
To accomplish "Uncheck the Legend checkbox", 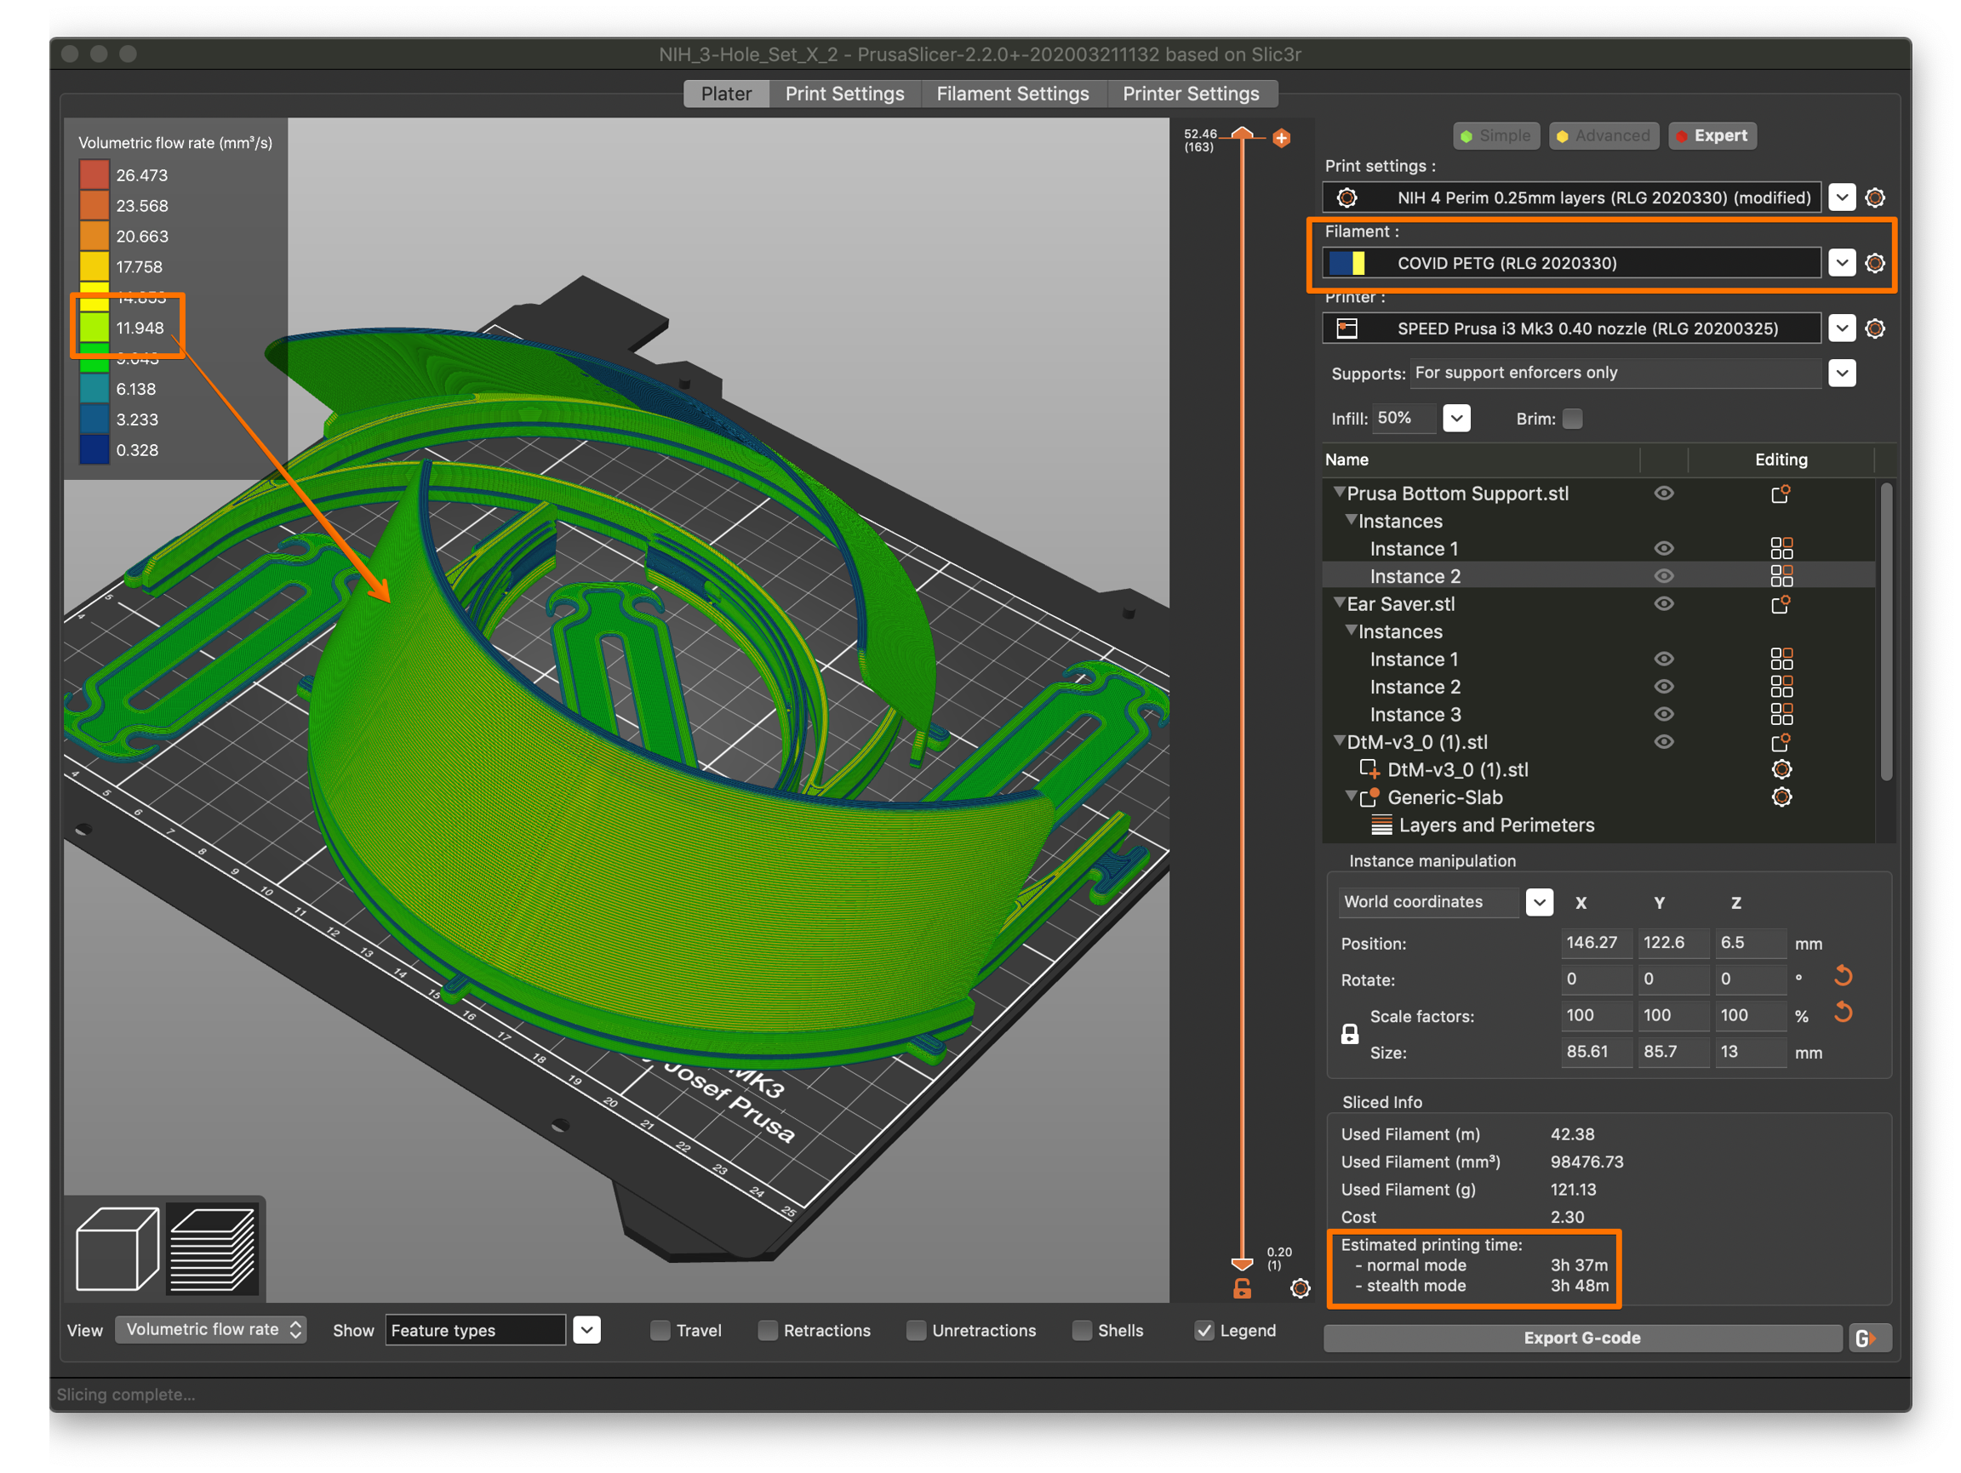I will click(x=1203, y=1329).
